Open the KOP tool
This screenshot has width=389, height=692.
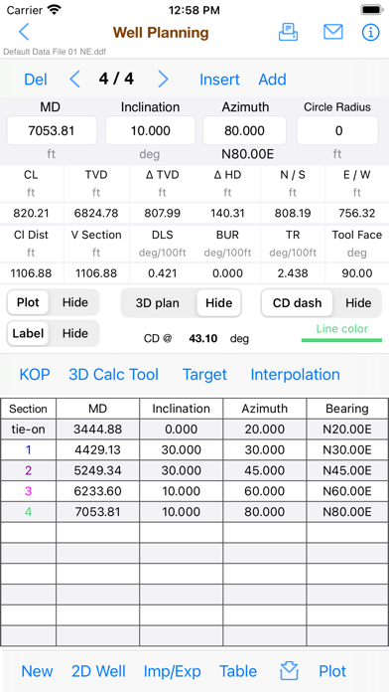[x=35, y=375]
